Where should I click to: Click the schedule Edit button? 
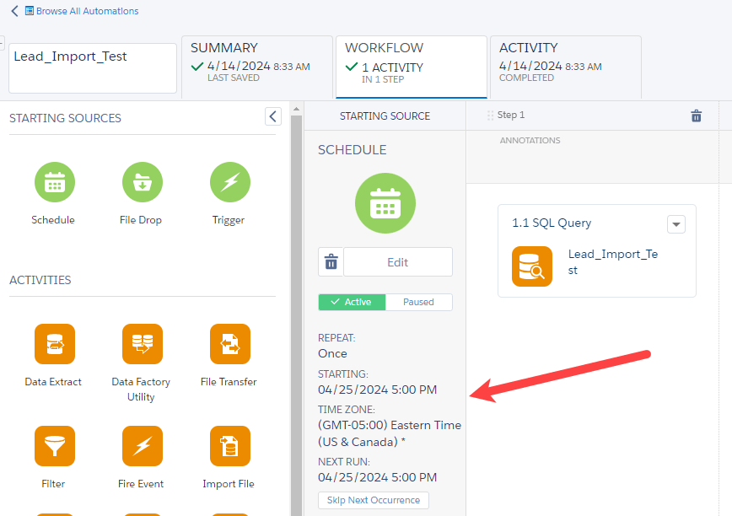pyautogui.click(x=397, y=262)
